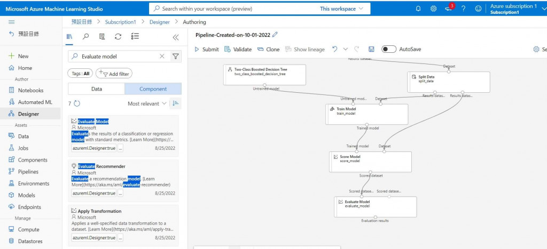Clone the pipeline
This screenshot has height=249, width=547.
pos(269,50)
